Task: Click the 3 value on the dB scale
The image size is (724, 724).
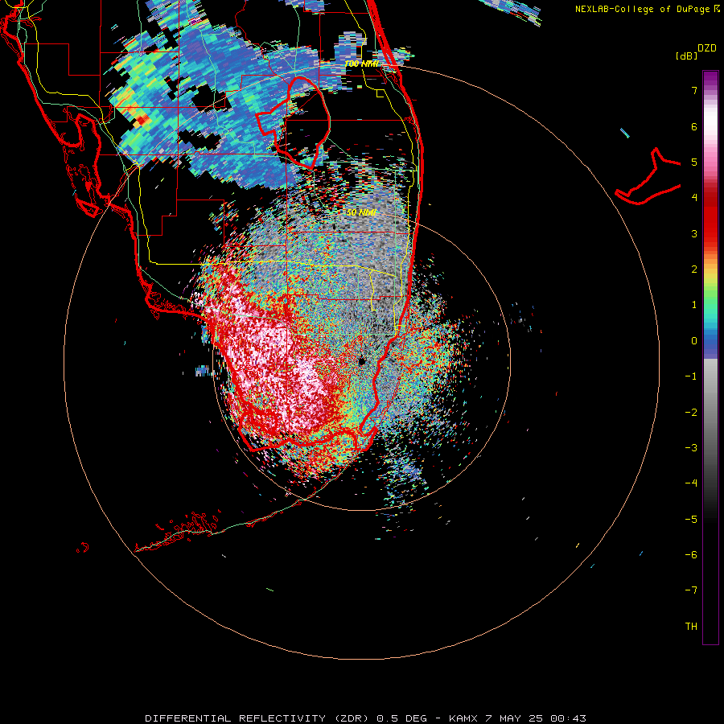Action: pyautogui.click(x=694, y=233)
